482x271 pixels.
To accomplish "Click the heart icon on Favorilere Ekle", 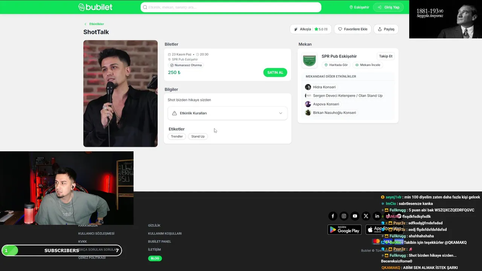I will point(340,29).
